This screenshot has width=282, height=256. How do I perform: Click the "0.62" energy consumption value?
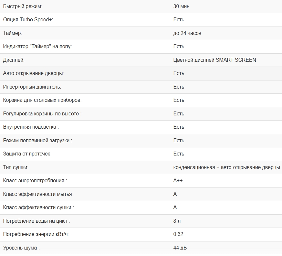[x=178, y=234]
